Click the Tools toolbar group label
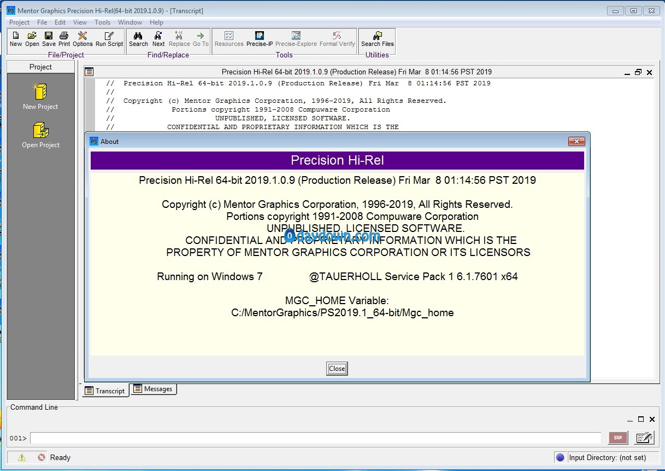Image resolution: width=665 pixels, height=471 pixels. click(x=284, y=55)
